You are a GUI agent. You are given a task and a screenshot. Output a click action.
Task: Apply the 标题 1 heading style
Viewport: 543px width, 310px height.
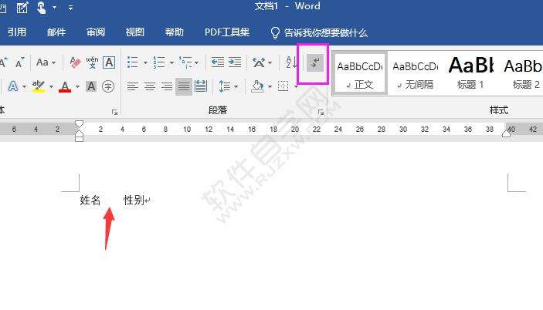(x=470, y=73)
